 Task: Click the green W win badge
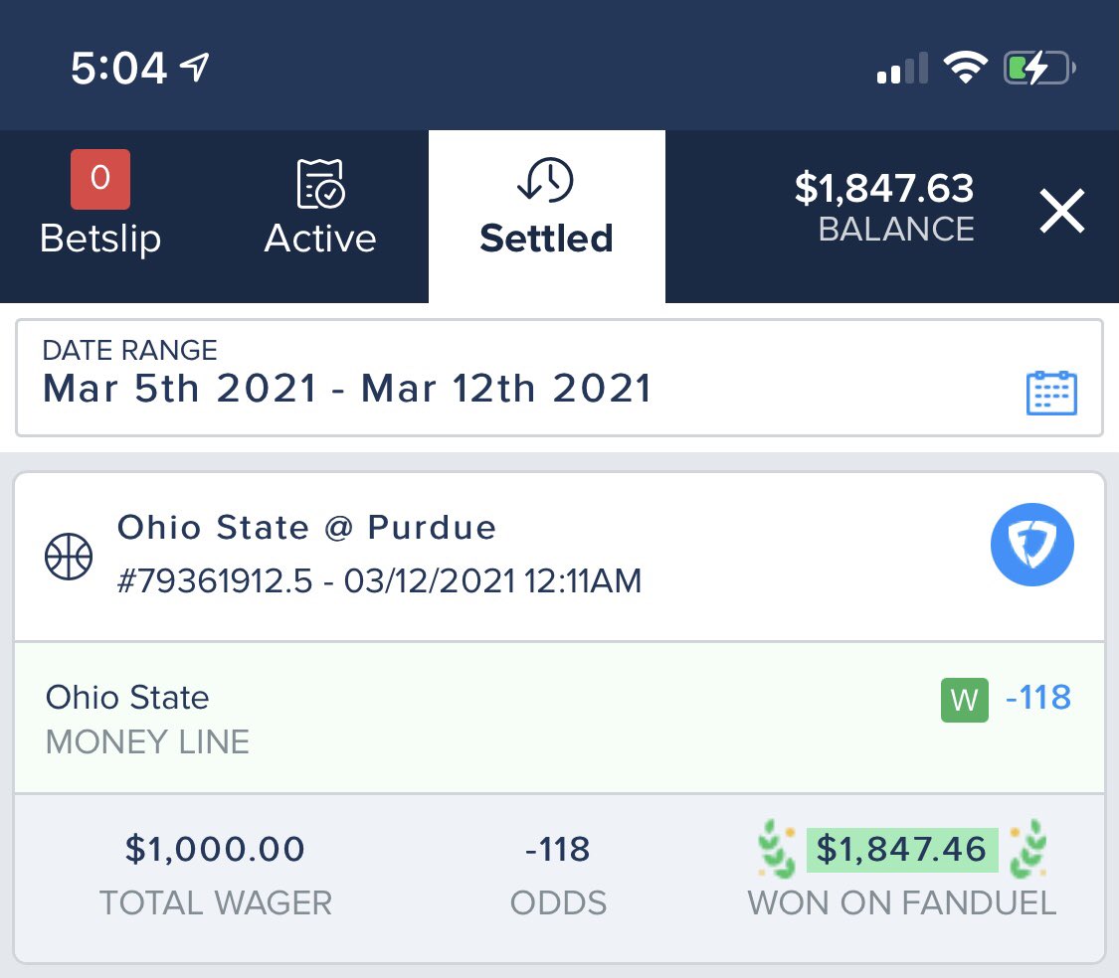click(964, 700)
